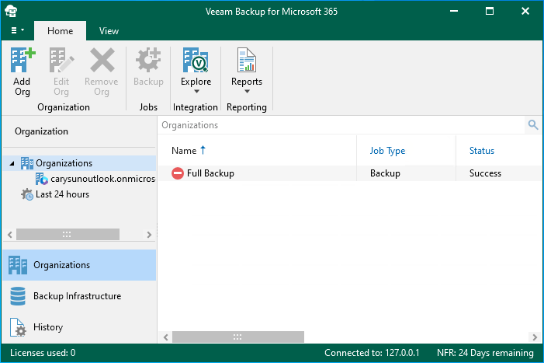Screen dimensions: 544x363
Task: Expand the Explore dropdown arrow
Action: coord(196,92)
